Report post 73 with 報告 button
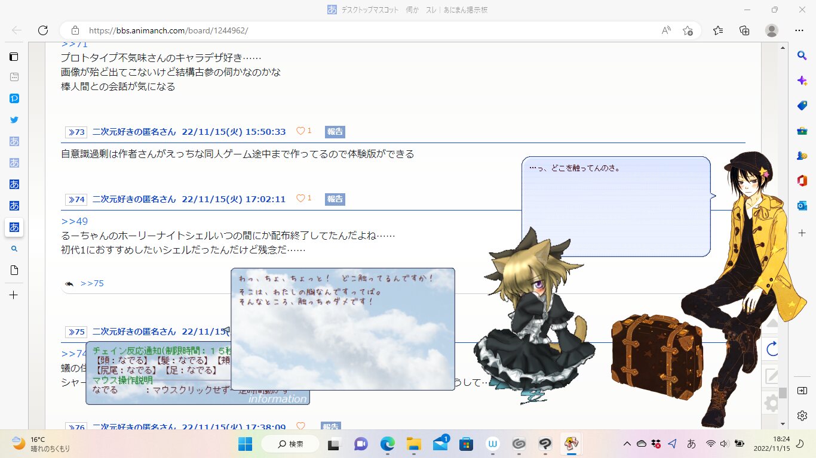The image size is (816, 458). tap(335, 132)
